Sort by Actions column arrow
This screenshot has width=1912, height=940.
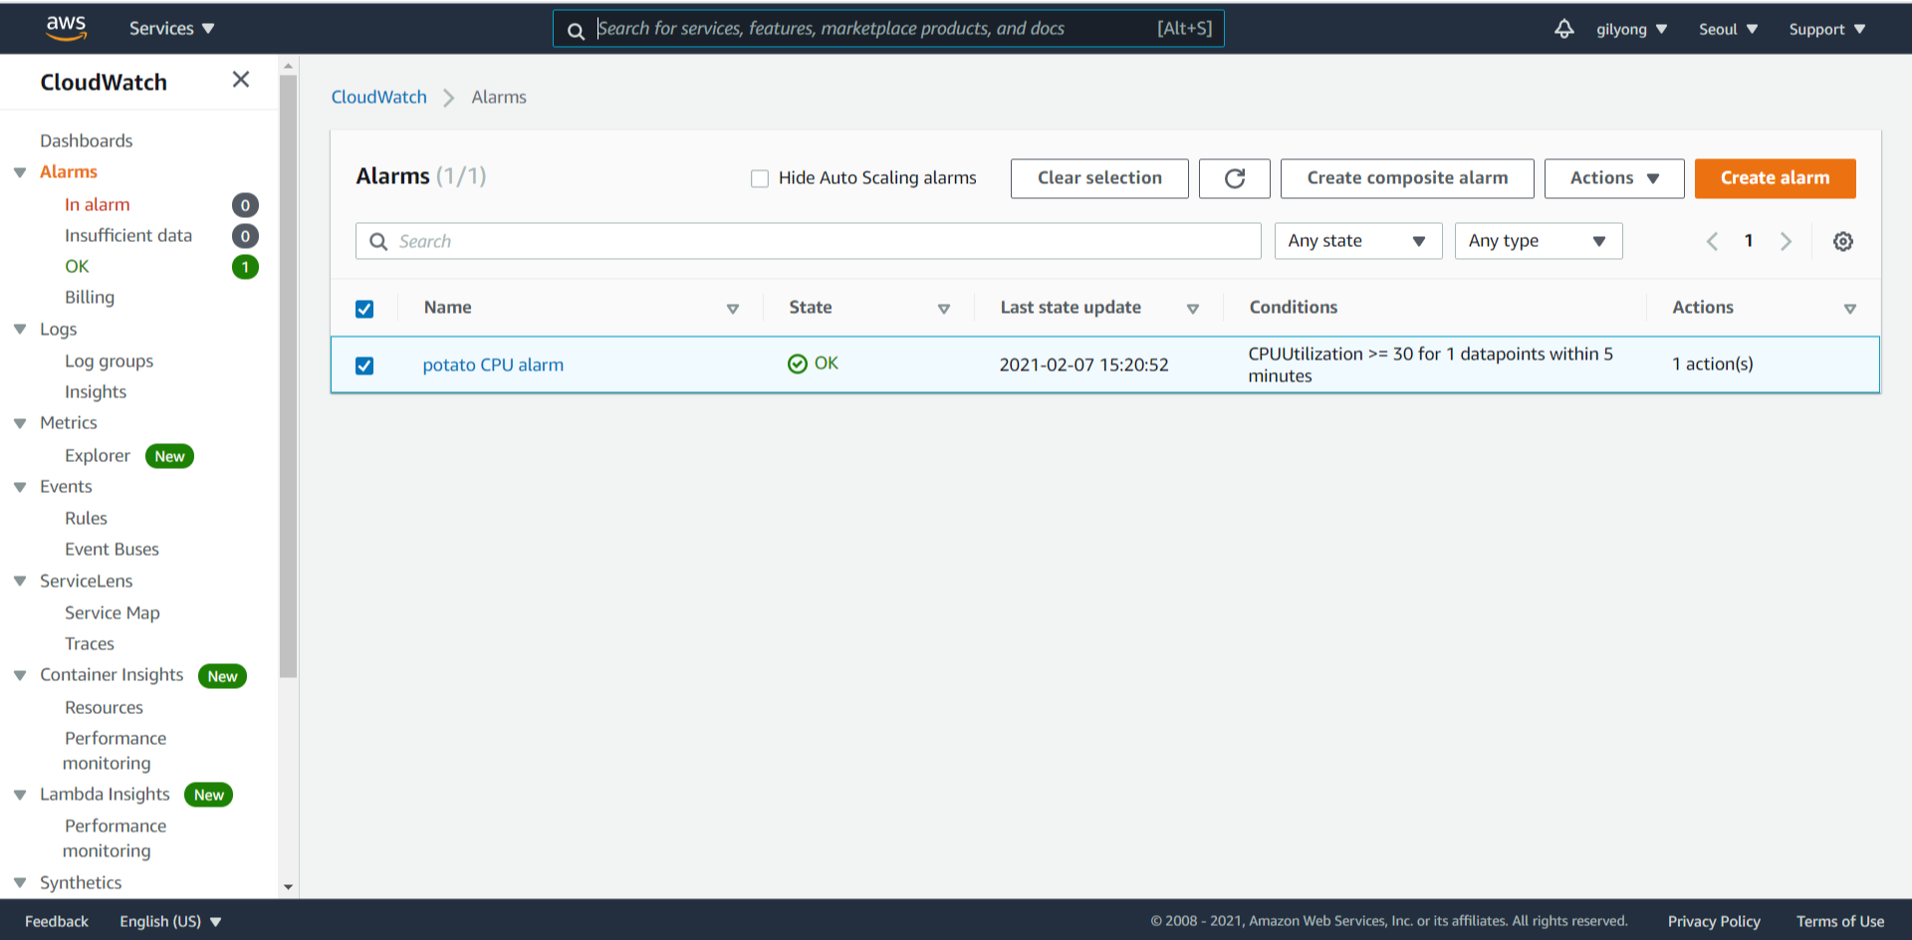click(1850, 309)
